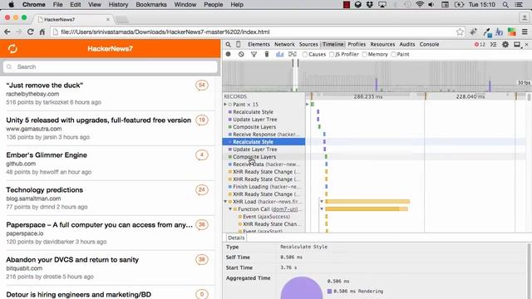Enable the JS Profiler checkbox

click(x=332, y=54)
